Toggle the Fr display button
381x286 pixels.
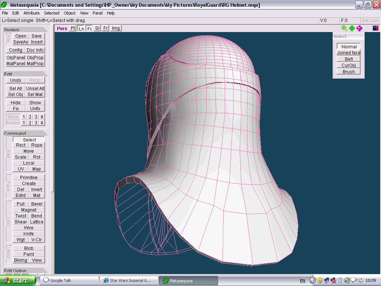pyautogui.click(x=105, y=28)
